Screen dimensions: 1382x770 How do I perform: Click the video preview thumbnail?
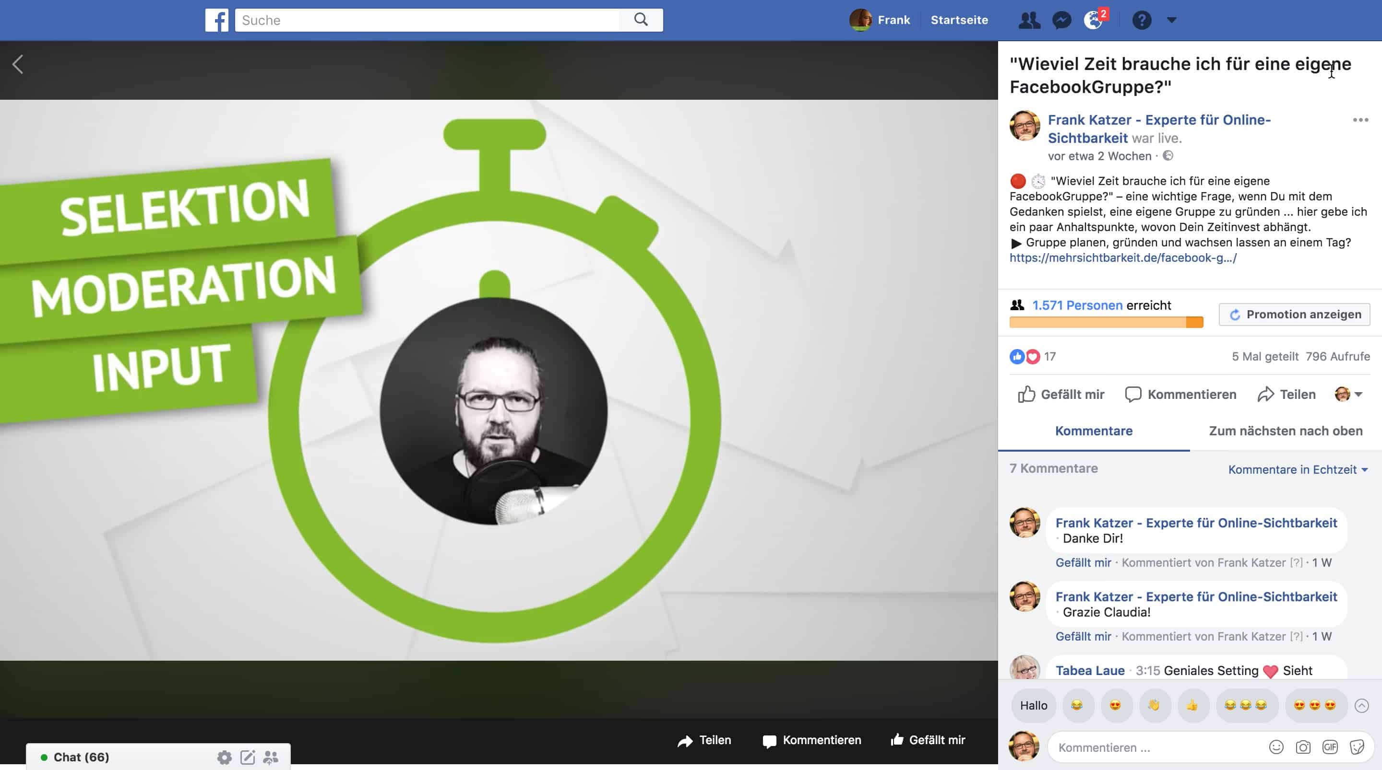499,380
